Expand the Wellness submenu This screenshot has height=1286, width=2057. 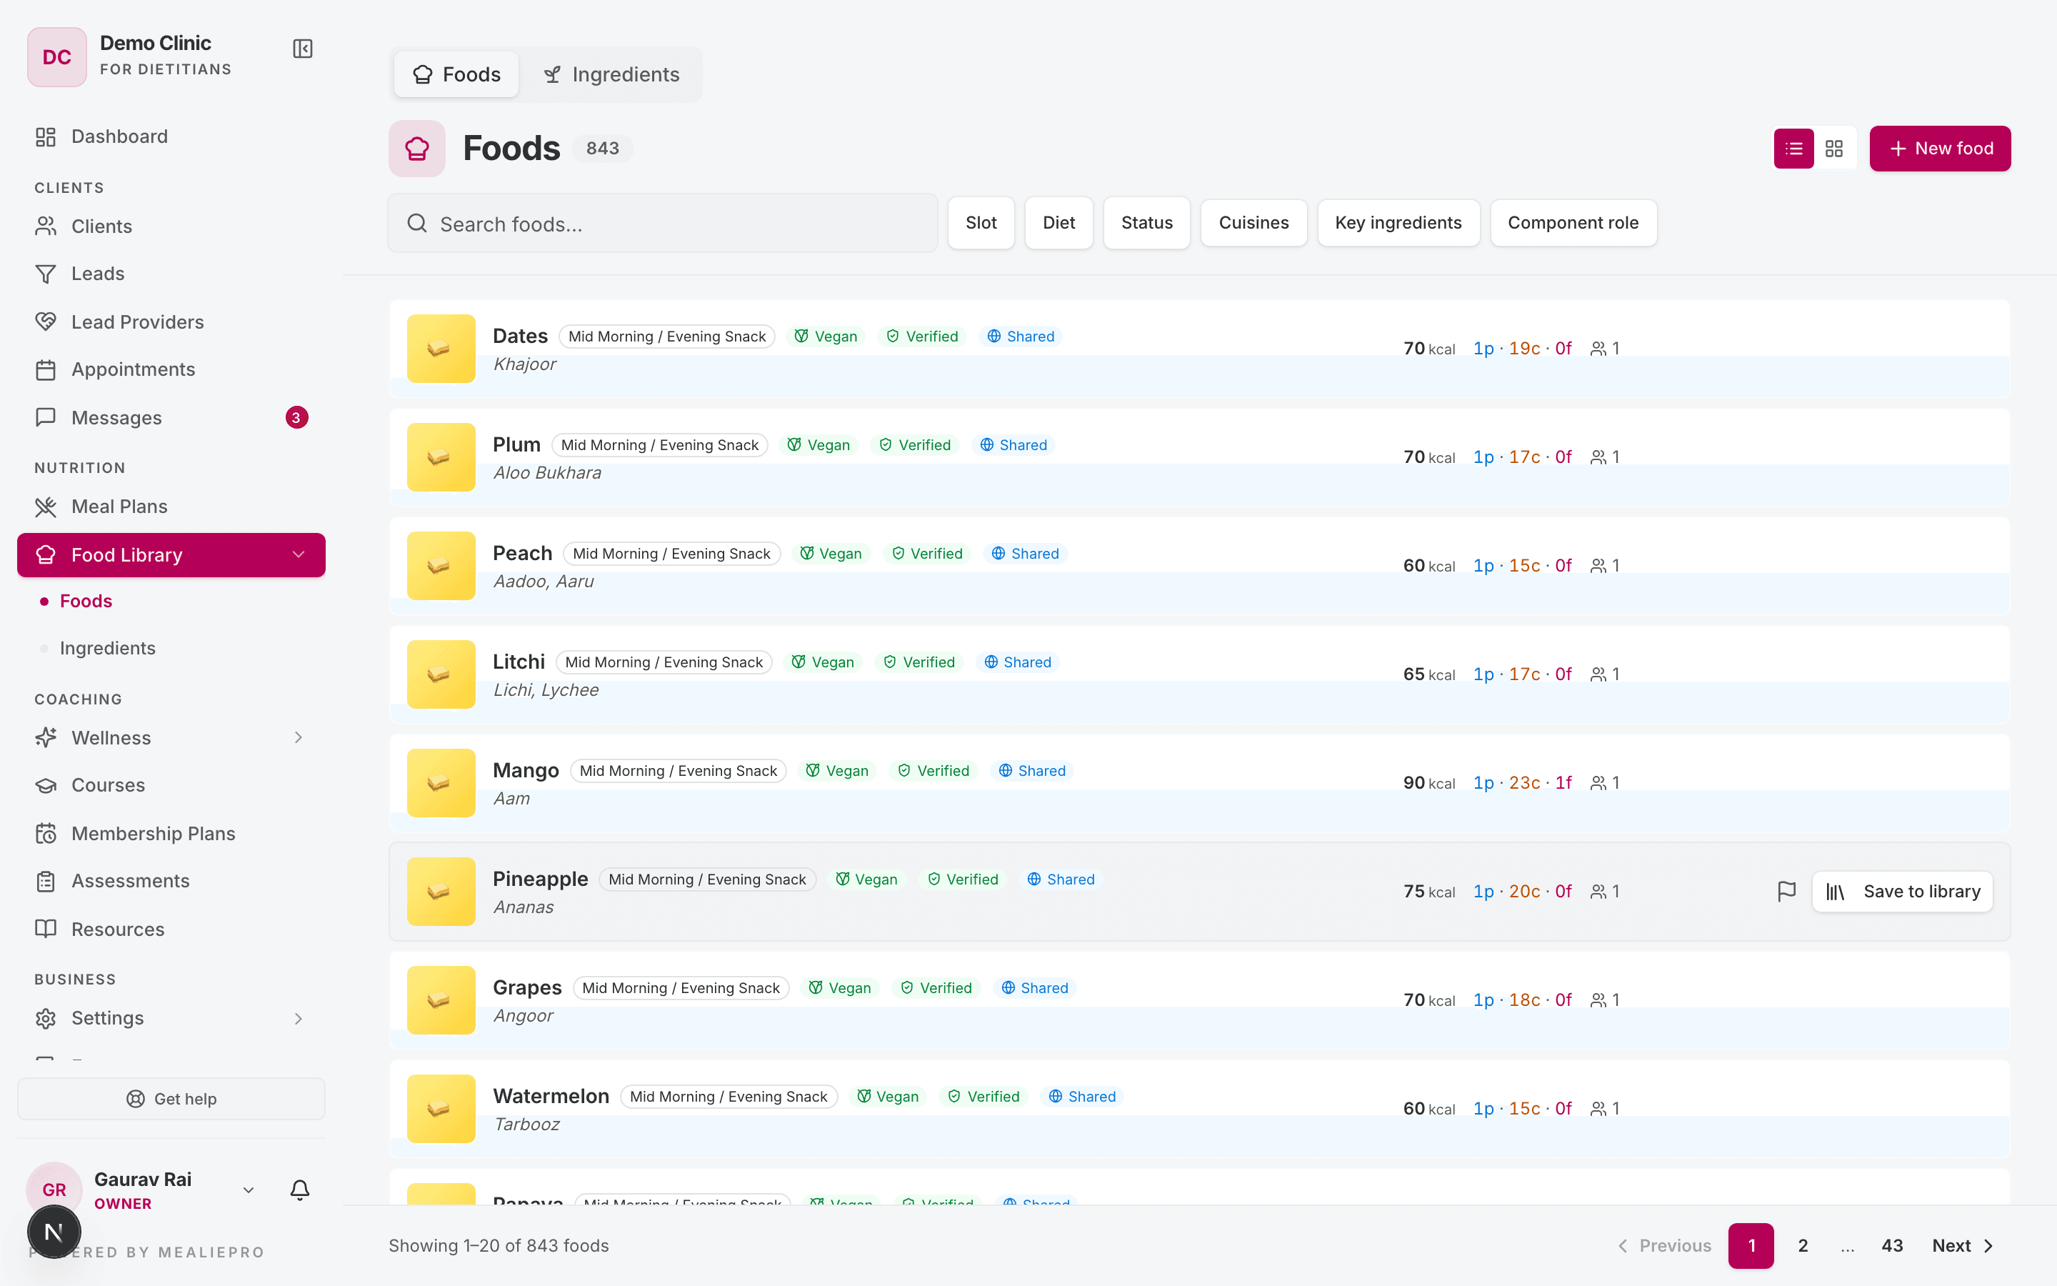(171, 737)
